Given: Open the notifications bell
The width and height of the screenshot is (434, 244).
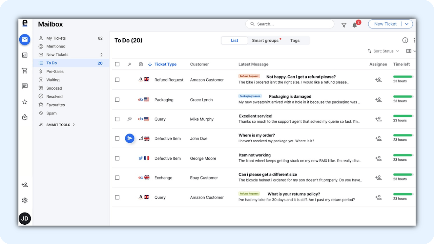Looking at the screenshot, I should pos(355,25).
